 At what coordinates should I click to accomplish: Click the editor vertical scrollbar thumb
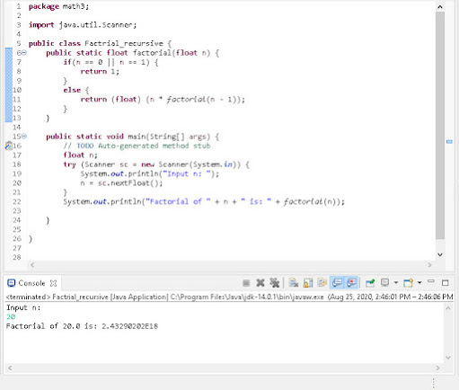(x=440, y=126)
